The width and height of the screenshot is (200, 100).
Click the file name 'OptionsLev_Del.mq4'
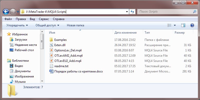[68, 50]
